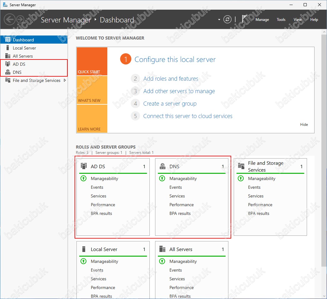Open AD DS tile title
This screenshot has height=299, width=327.
98,166
